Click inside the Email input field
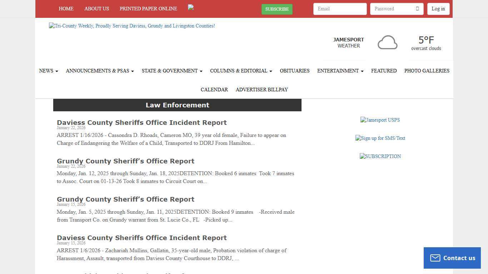 pos(339,9)
